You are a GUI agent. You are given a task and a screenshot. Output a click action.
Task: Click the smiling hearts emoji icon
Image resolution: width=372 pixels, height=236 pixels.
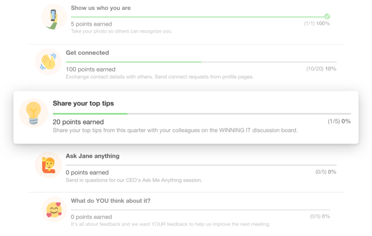(54, 210)
